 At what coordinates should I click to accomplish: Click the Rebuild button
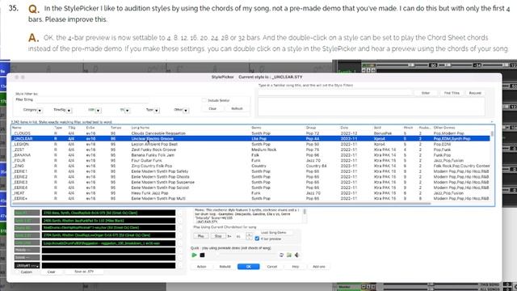225,267
